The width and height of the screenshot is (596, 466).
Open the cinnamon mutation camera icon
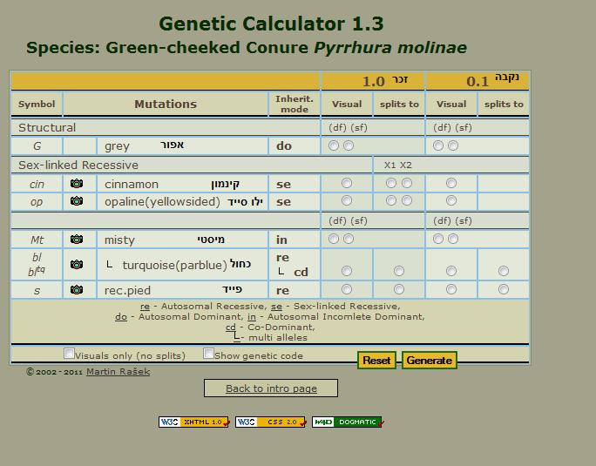tap(77, 184)
